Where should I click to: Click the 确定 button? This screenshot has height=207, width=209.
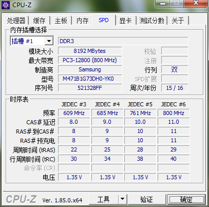[x=186, y=199]
